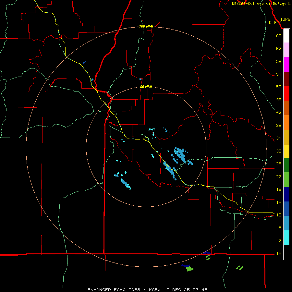292x292 pixels.
Task: Pick the bright red swatch in the legend
Action: click(286, 93)
